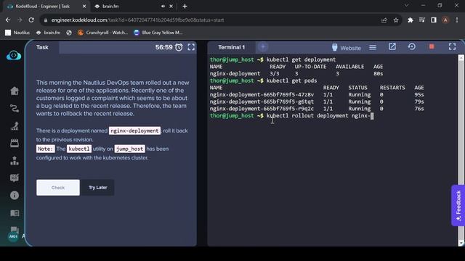
Task: Click the globe bookmark icon
Action: click(x=69, y=33)
